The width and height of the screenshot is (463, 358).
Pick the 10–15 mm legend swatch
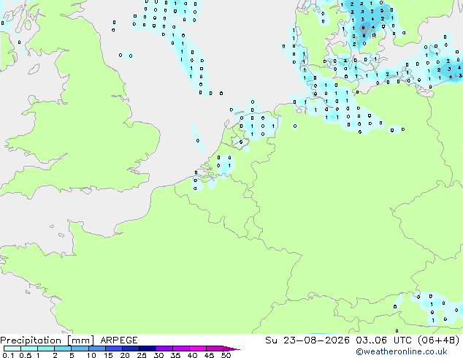point(96,349)
